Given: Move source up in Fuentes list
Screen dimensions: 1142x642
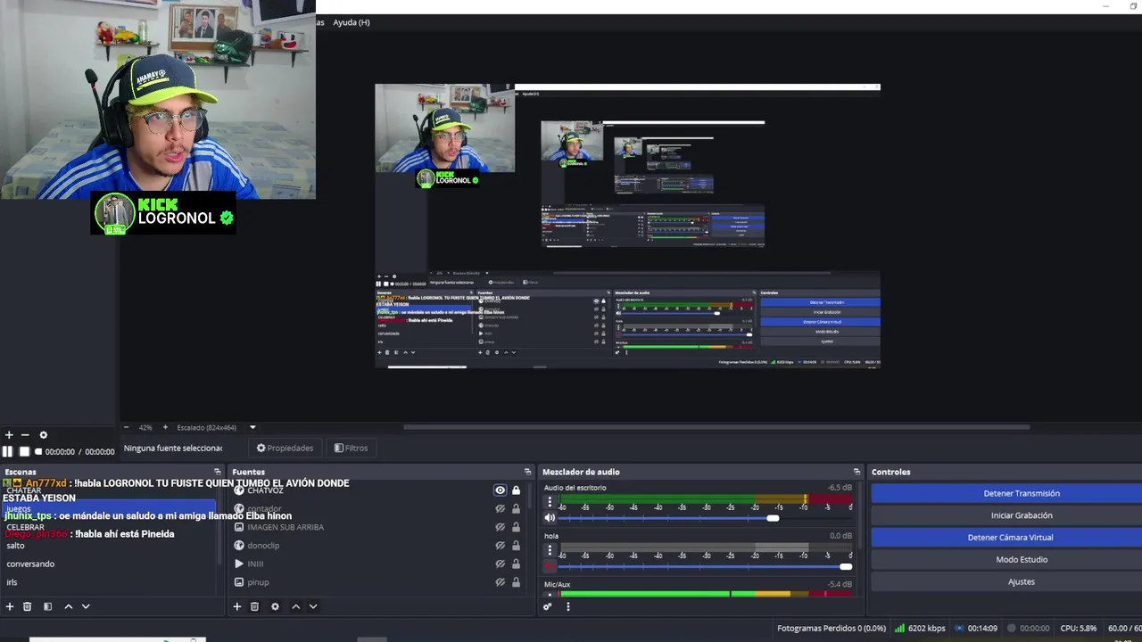Looking at the screenshot, I should pyautogui.click(x=295, y=606).
